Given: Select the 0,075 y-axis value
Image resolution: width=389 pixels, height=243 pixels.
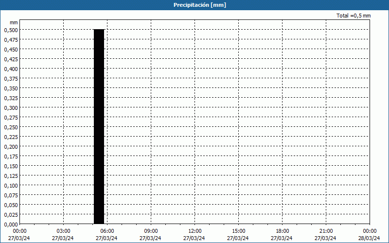Looking at the screenshot, I should pyautogui.click(x=11, y=195).
